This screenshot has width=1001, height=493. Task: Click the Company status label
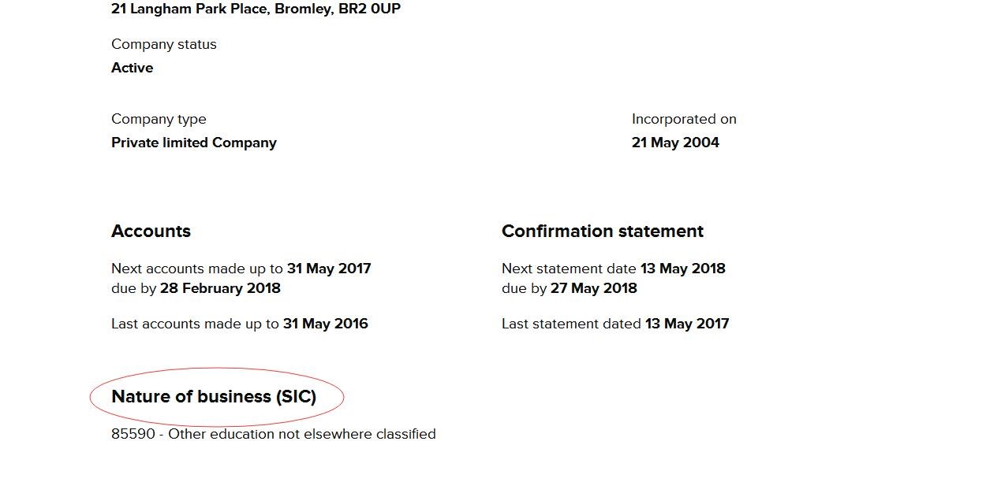point(163,44)
